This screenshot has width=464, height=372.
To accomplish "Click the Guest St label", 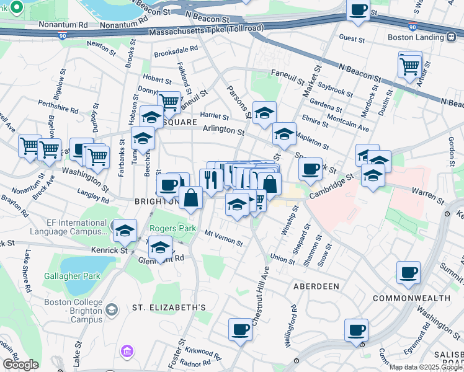I will (352, 38).
